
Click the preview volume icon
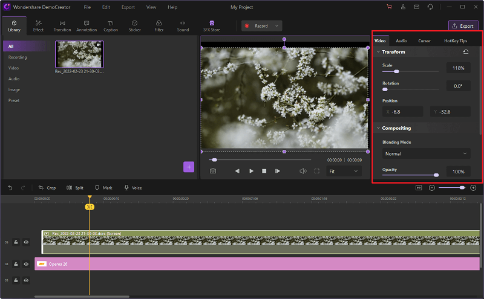[x=303, y=171]
